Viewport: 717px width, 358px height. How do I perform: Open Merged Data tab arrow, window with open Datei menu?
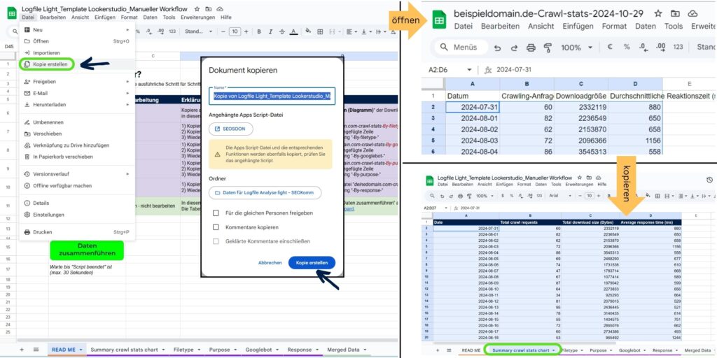[365, 350]
